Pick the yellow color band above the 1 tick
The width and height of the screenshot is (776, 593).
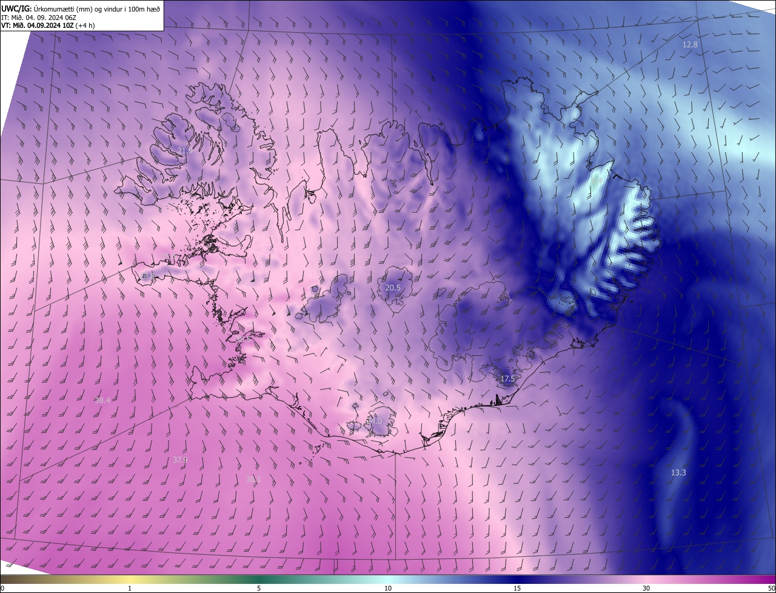[x=130, y=579]
